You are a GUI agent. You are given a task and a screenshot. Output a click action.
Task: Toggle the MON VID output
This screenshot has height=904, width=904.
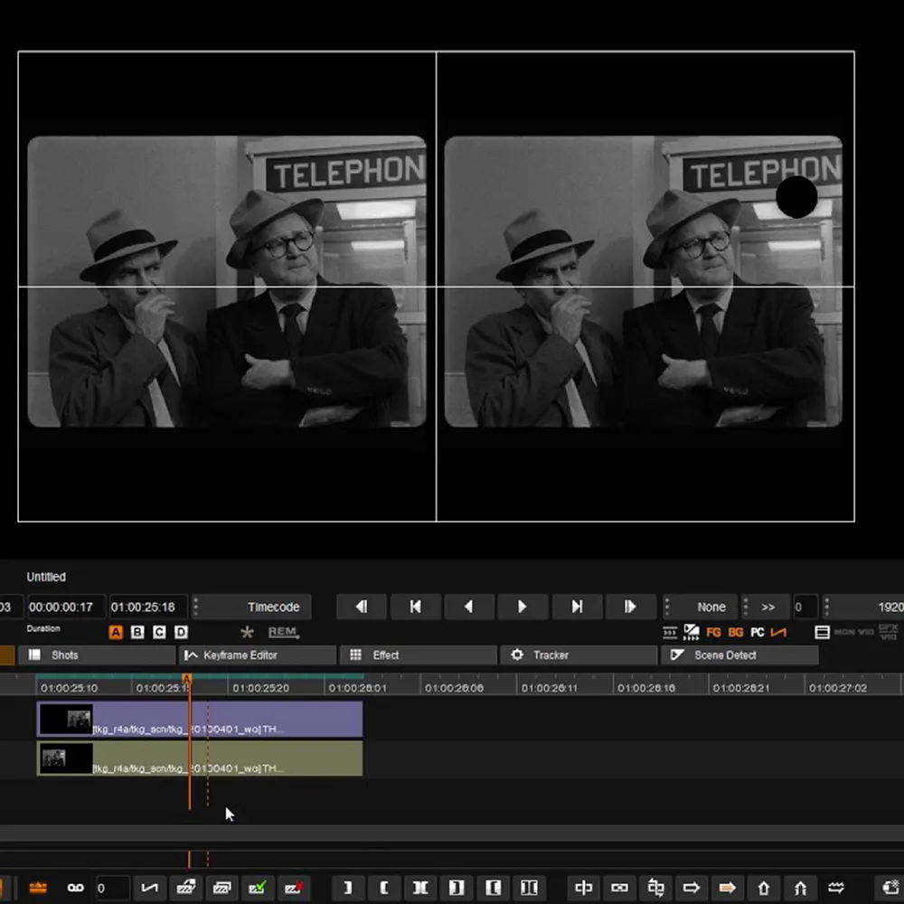854,633
